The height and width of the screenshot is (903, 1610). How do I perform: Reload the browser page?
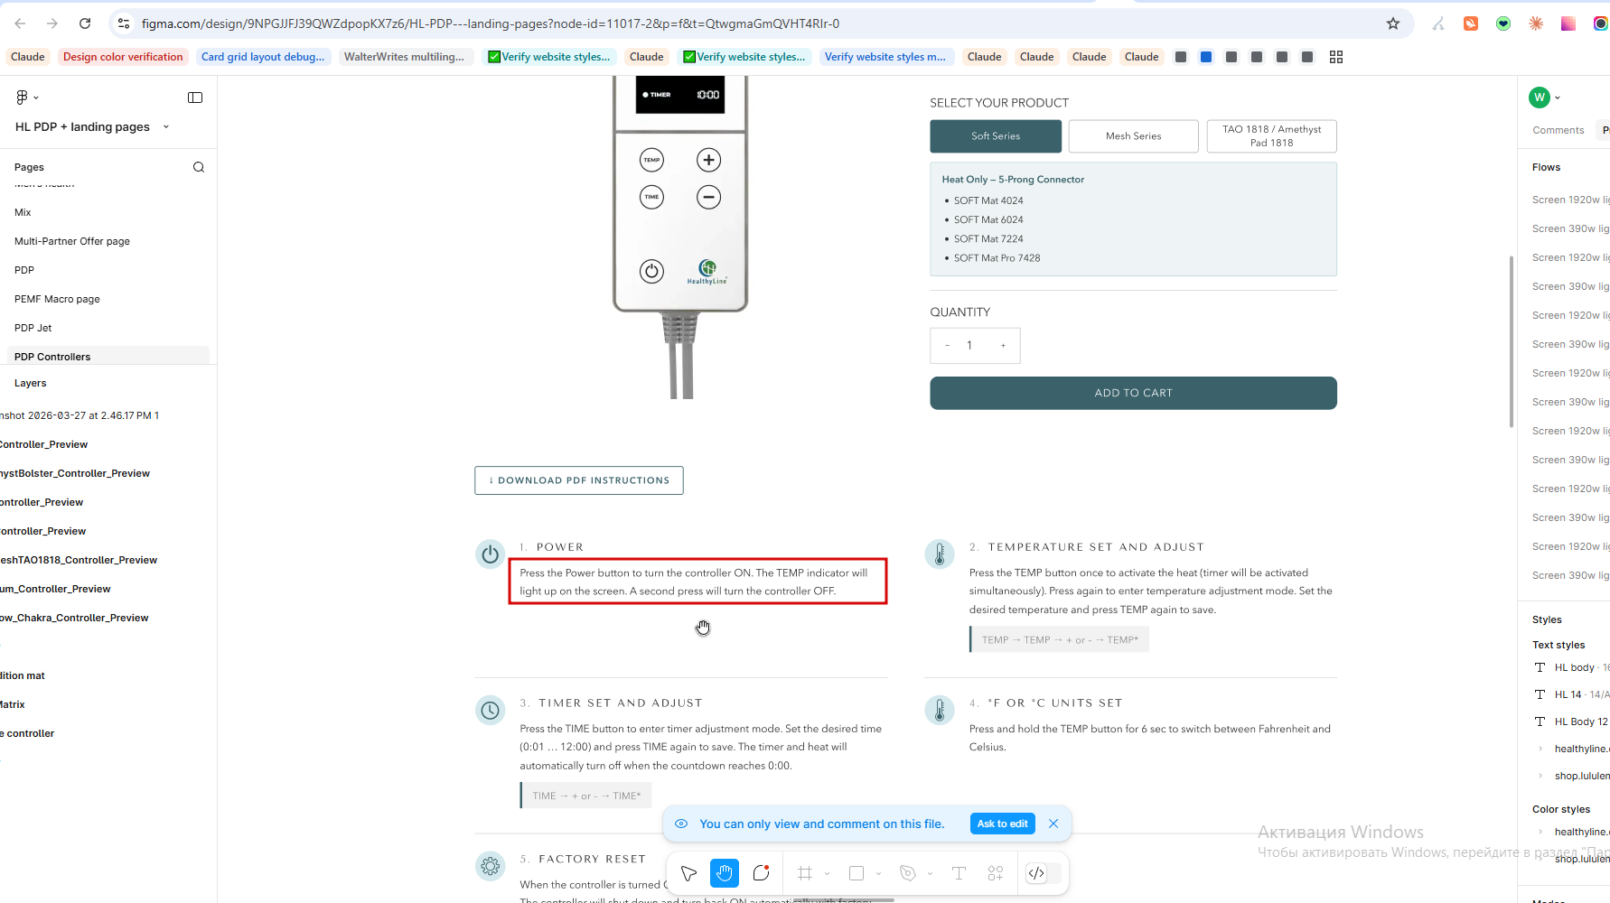[x=85, y=23]
